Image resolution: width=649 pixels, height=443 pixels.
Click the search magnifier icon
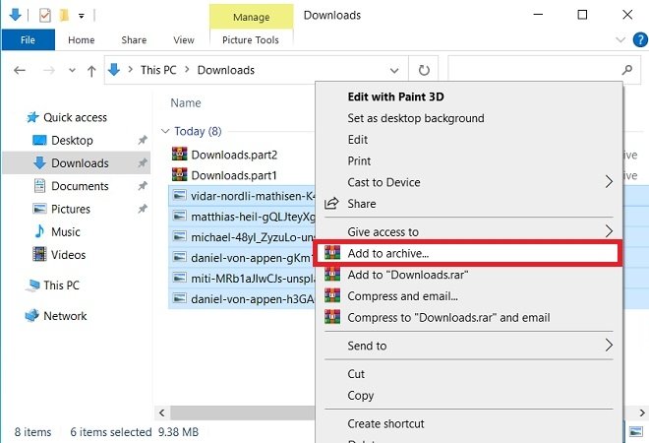point(627,70)
